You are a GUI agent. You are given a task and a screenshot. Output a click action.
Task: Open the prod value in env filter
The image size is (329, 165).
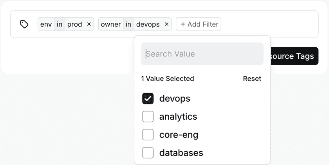74,24
